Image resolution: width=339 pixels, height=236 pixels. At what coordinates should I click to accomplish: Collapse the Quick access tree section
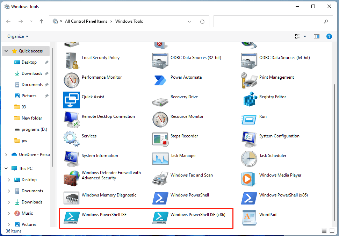(x=6, y=51)
